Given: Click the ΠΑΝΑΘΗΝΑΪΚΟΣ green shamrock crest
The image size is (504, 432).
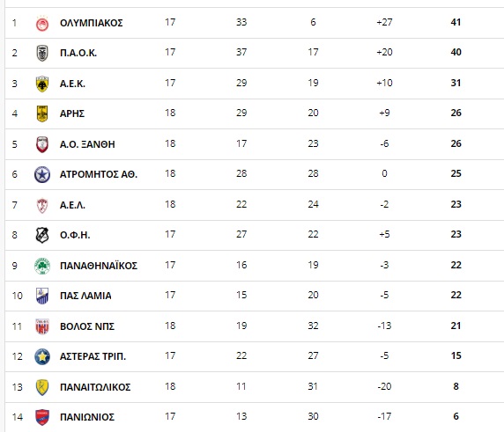Looking at the screenshot, I should point(42,266).
